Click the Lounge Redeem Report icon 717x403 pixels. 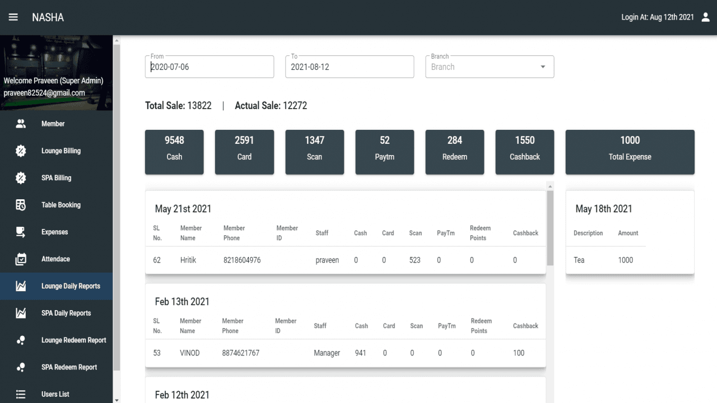tap(21, 340)
